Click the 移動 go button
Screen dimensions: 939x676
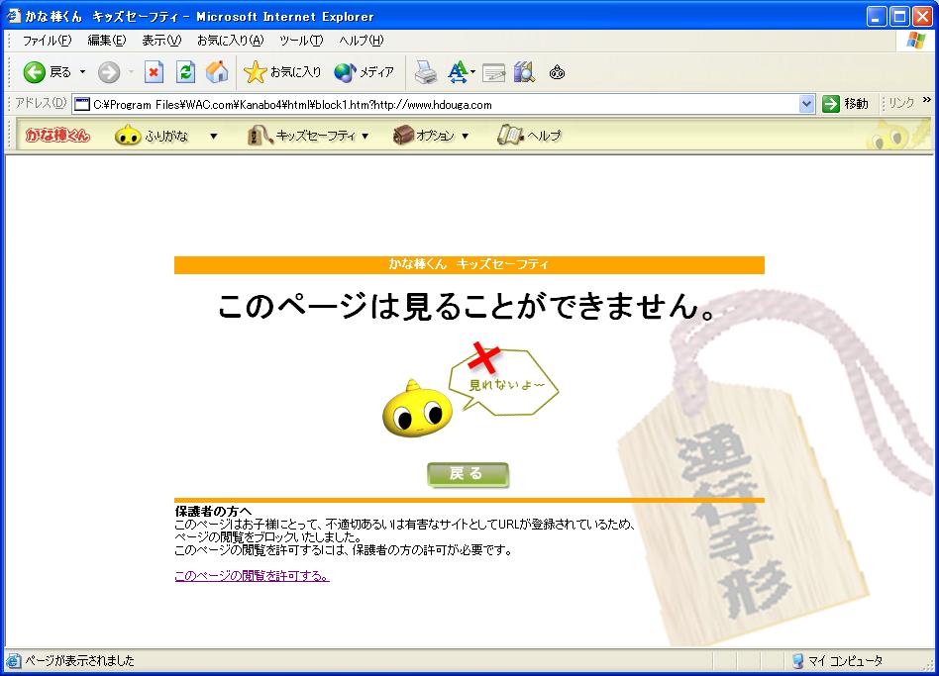tap(845, 104)
